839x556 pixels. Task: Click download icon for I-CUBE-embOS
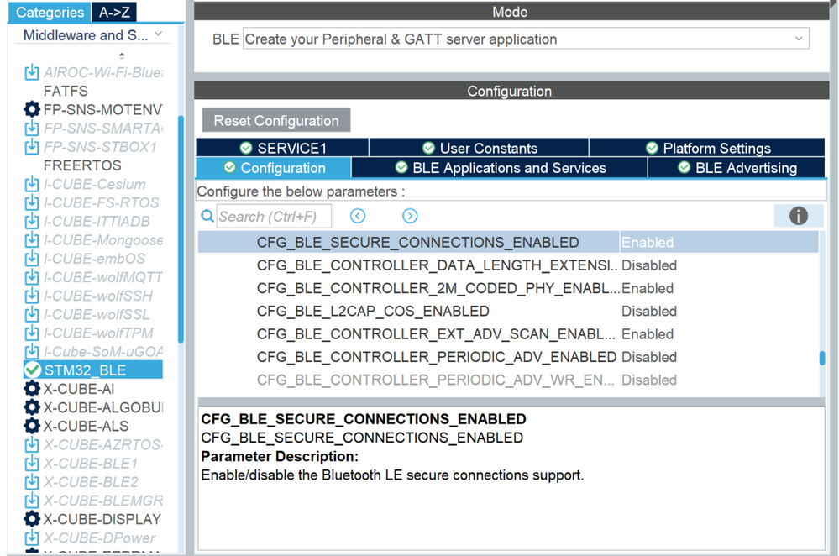pyautogui.click(x=32, y=259)
